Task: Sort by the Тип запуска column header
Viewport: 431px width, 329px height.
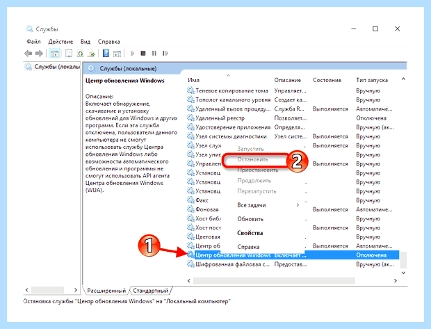Action: tap(372, 80)
